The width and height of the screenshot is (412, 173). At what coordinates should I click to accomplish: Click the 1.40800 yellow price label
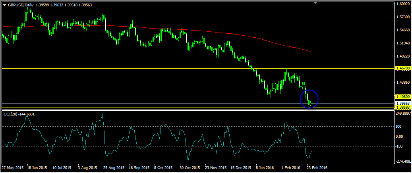[x=403, y=96]
